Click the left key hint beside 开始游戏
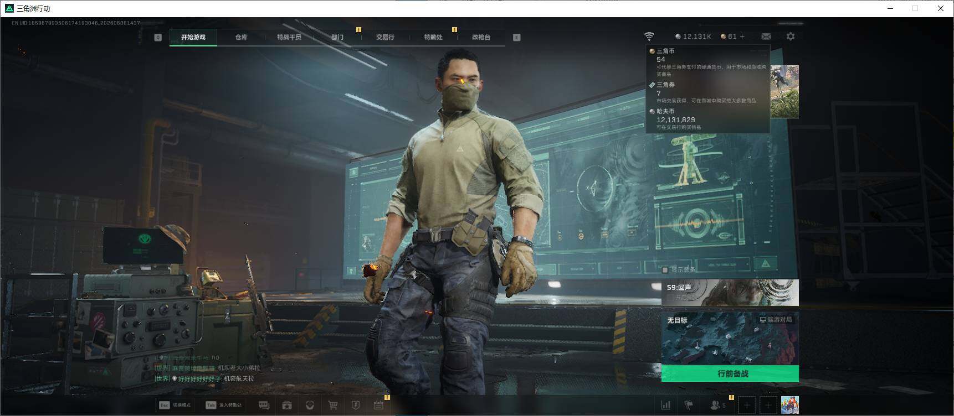The image size is (954, 416). (x=158, y=37)
